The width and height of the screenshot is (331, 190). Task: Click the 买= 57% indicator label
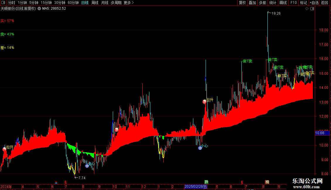7,21
